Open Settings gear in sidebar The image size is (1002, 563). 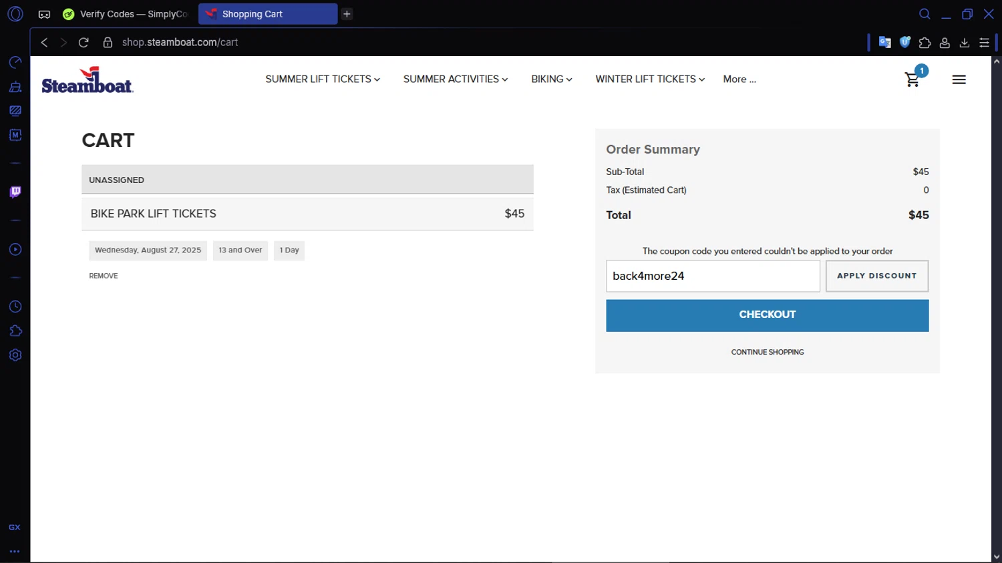pos(15,355)
